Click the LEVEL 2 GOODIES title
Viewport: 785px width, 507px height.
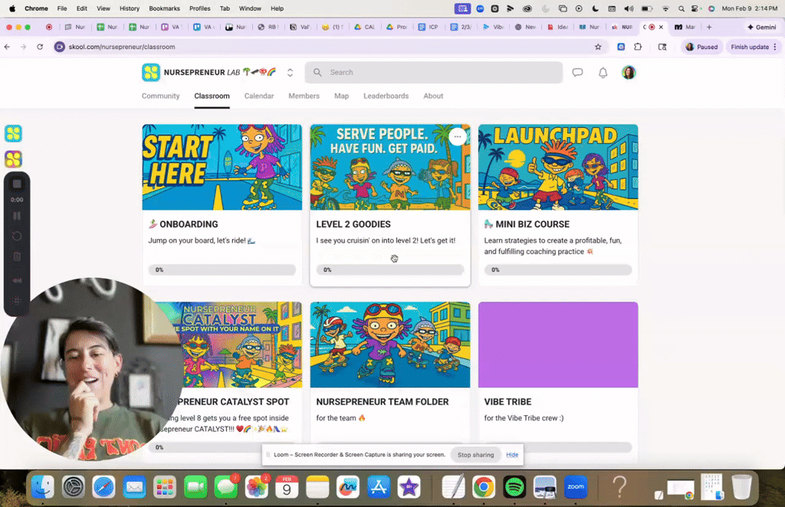(353, 224)
